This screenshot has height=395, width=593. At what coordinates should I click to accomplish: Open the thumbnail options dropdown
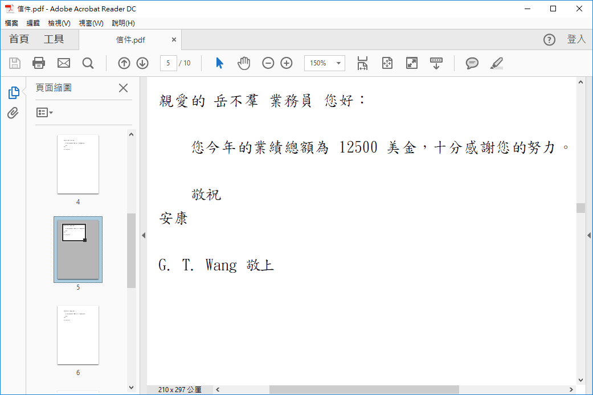coord(44,112)
